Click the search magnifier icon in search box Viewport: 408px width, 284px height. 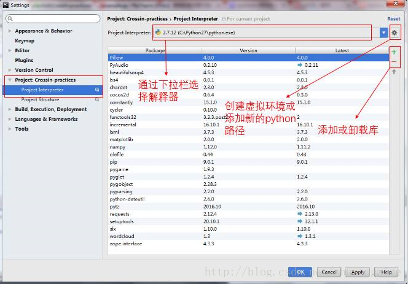[10, 18]
